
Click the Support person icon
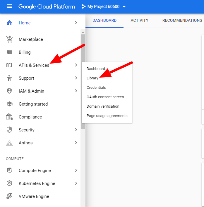click(x=9, y=78)
